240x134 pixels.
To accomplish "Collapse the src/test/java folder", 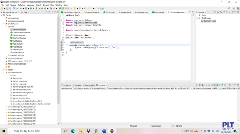I will coord(4,24).
